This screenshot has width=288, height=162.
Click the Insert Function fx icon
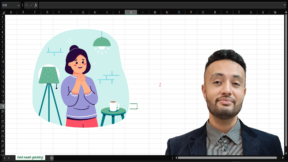[x=36, y=5]
